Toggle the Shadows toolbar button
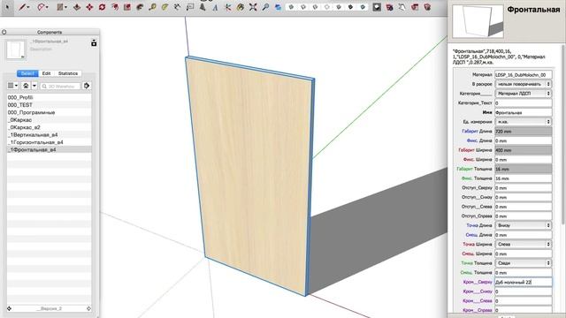The width and height of the screenshot is (566, 318). [377, 7]
